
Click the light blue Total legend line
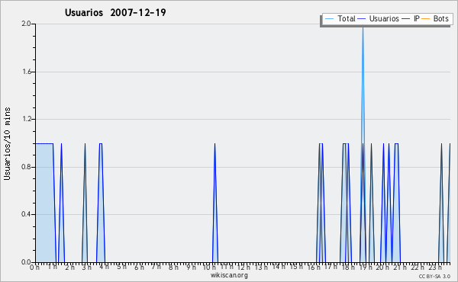pos(329,19)
